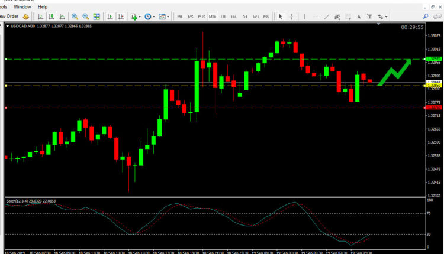Open the Window menu

point(22,6)
